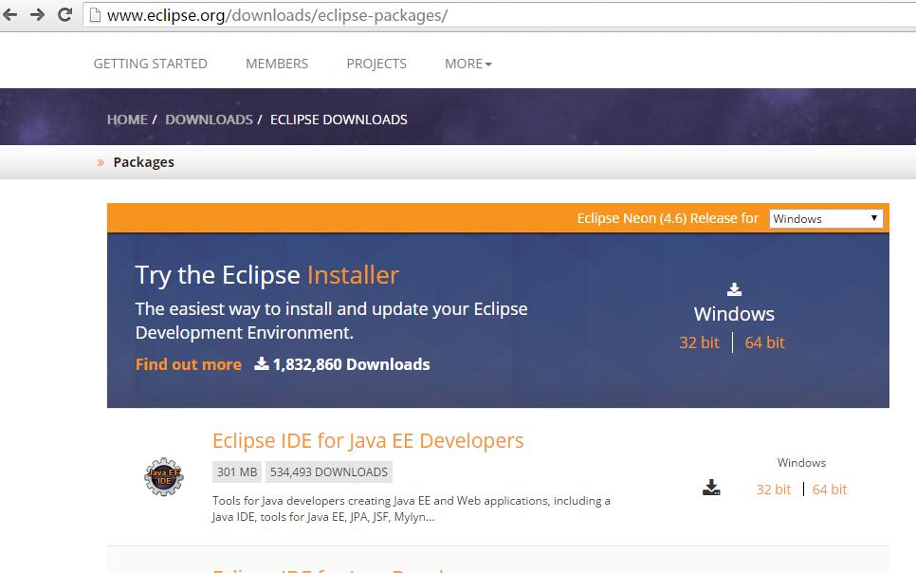The image size is (916, 573).
Task: Click the Windows heading in the installer banner
Action: [734, 314]
